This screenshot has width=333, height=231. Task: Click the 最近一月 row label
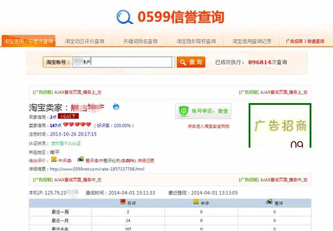click(60, 220)
